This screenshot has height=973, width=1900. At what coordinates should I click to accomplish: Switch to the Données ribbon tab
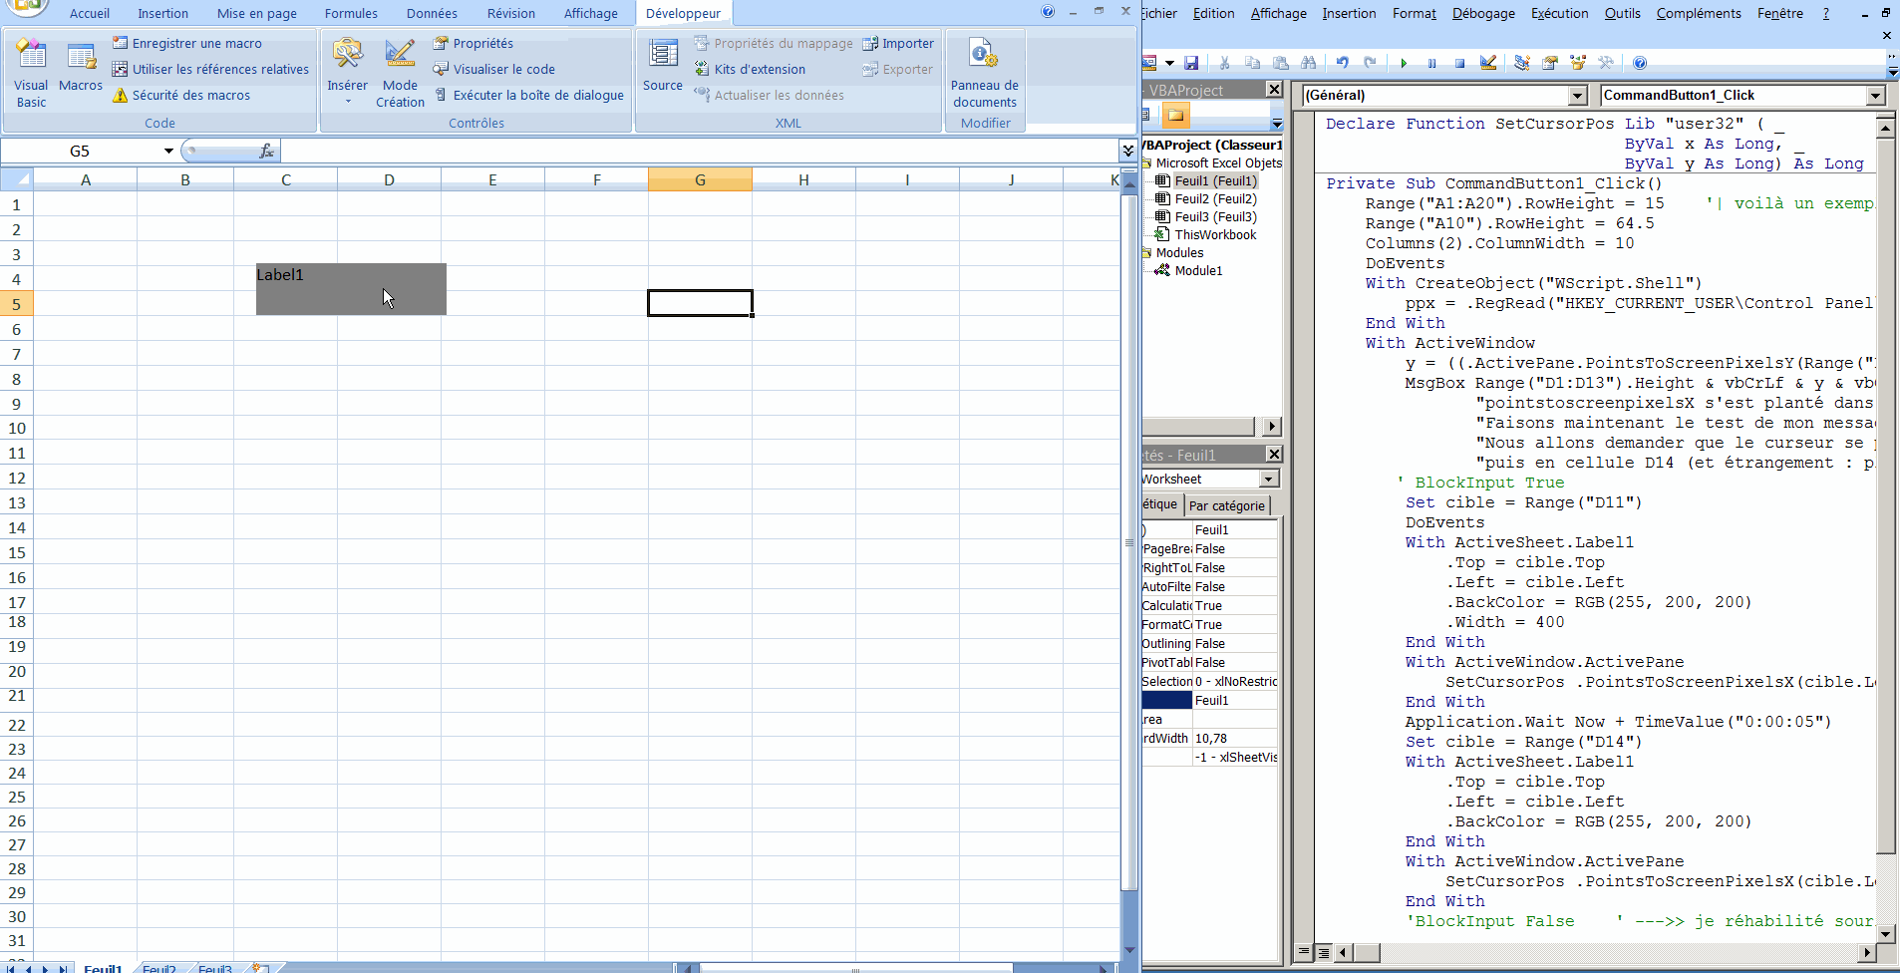(x=432, y=13)
